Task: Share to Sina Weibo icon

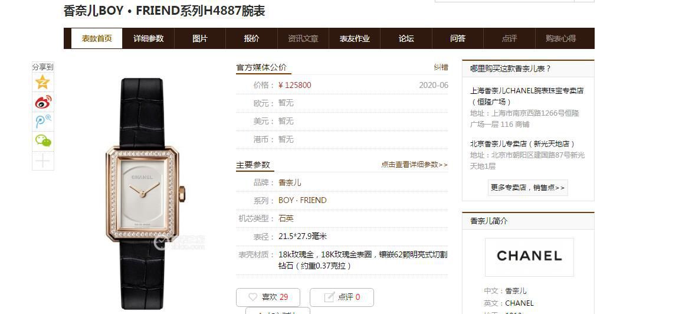Action: coord(42,102)
